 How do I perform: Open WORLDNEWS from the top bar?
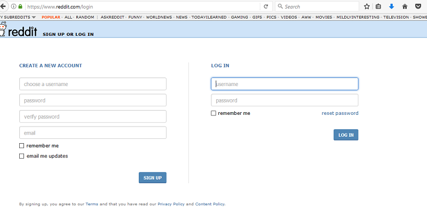pyautogui.click(x=159, y=17)
